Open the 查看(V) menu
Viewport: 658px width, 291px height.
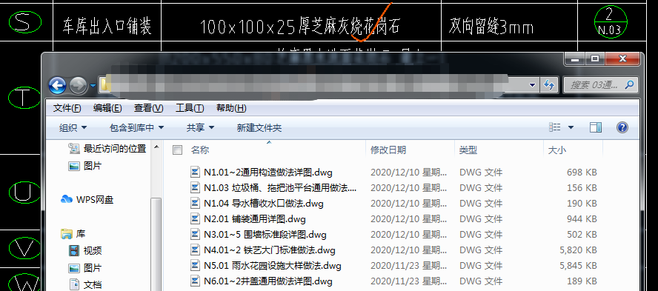click(x=148, y=108)
